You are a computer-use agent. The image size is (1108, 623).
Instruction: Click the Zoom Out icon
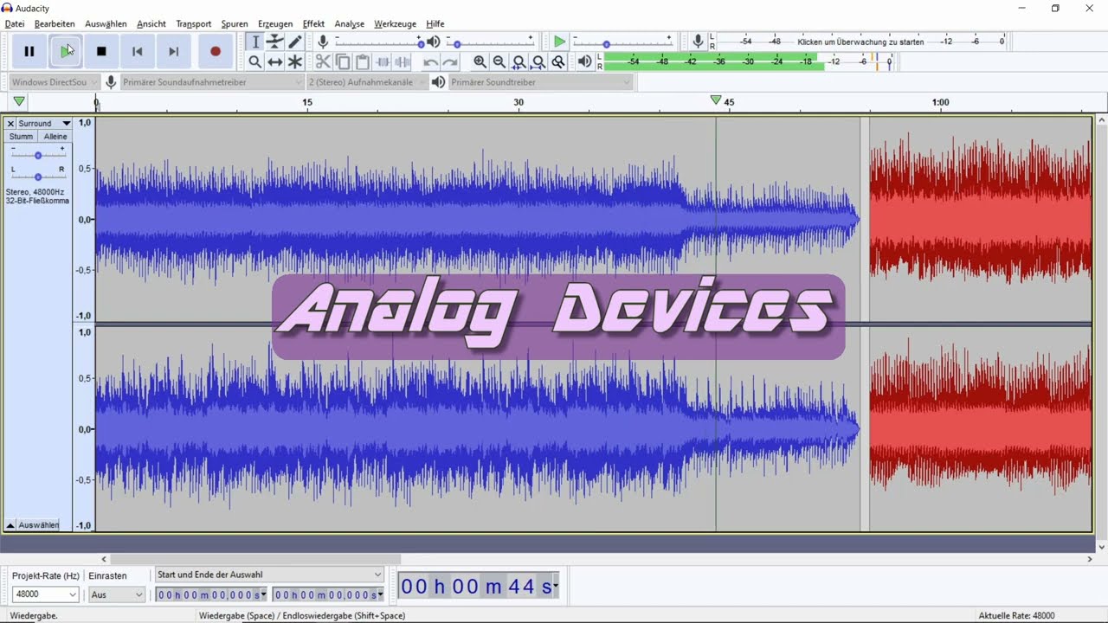click(499, 61)
